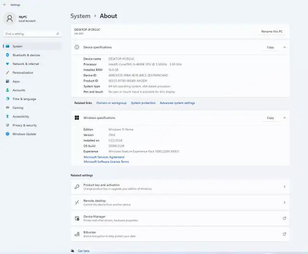Select the Personalization brush icon
This screenshot has width=308, height=254.
(x=8, y=73)
